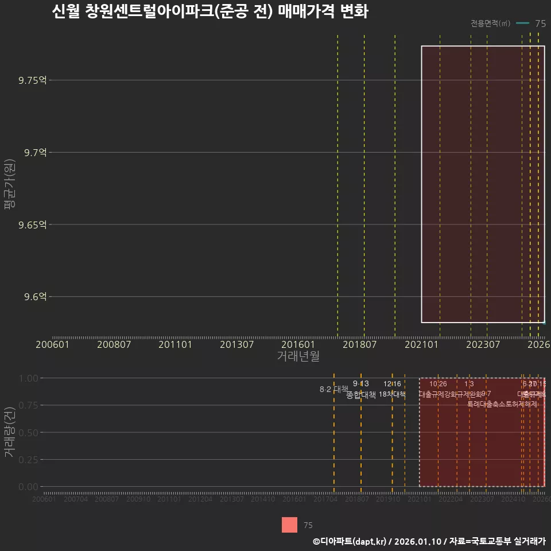
Task: Toggle the bottom 75 legend entry
Action: pyautogui.click(x=308, y=525)
